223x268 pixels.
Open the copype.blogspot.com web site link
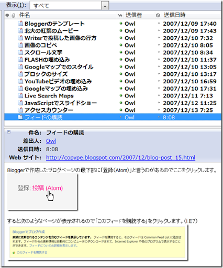pyautogui.click(x=120, y=158)
